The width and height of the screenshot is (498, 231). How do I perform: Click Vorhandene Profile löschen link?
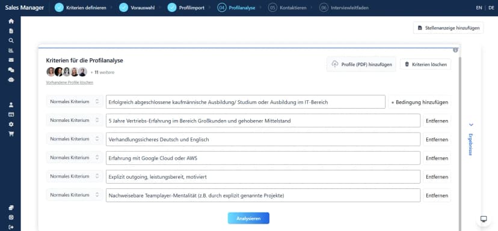70,82
